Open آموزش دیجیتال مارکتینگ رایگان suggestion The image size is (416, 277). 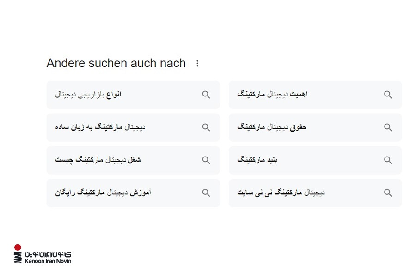pyautogui.click(x=103, y=193)
